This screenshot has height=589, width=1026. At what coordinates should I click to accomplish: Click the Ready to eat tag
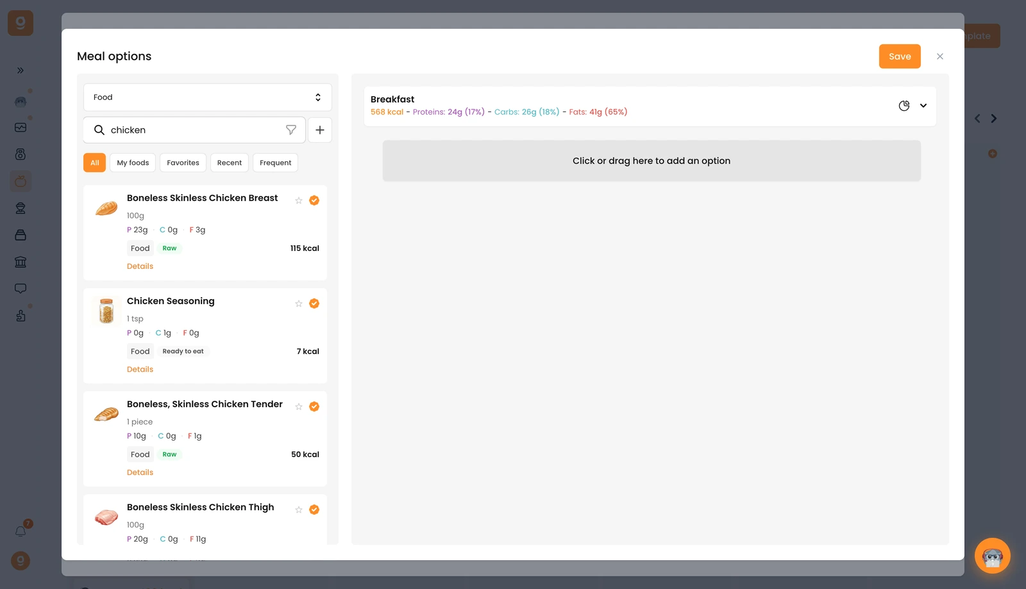[x=183, y=351]
